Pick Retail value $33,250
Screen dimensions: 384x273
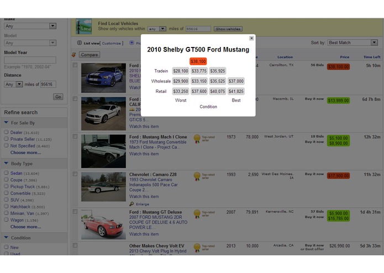(x=181, y=91)
